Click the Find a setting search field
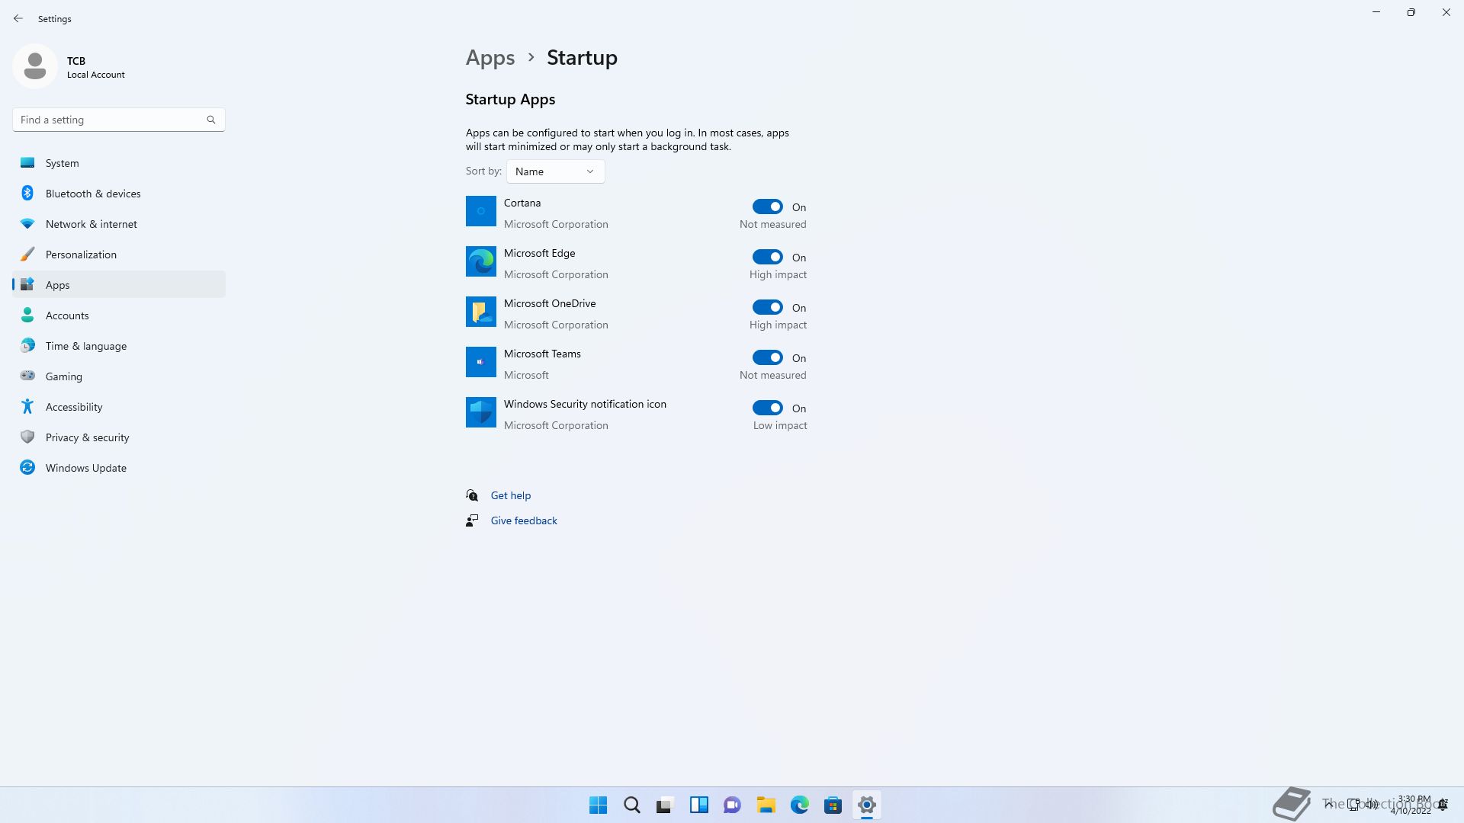 [x=118, y=120]
